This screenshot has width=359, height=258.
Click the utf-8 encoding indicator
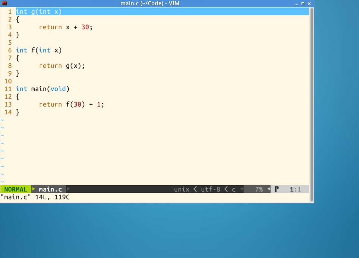pyautogui.click(x=210, y=189)
